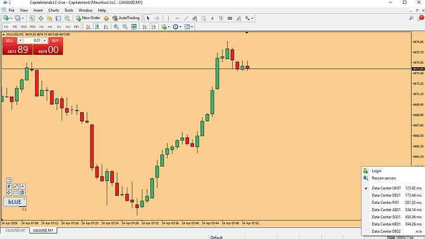Select the Equidistant Channel tool
This screenshot has width=425, height=239.
pyautogui.click(x=195, y=18)
